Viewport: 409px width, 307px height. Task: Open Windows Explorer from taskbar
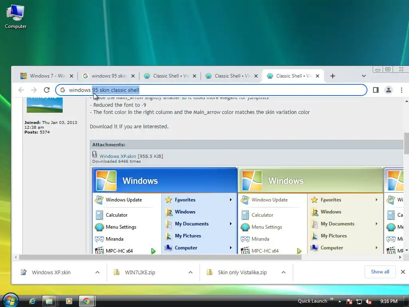[49, 301]
